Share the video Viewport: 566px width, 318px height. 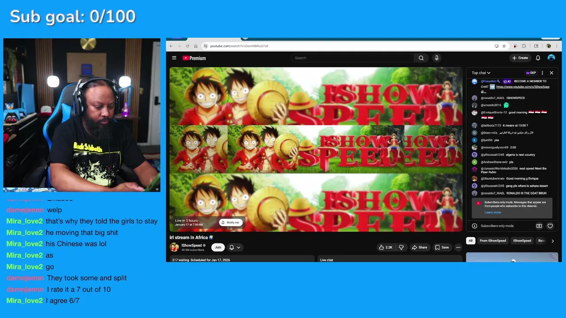[420, 247]
